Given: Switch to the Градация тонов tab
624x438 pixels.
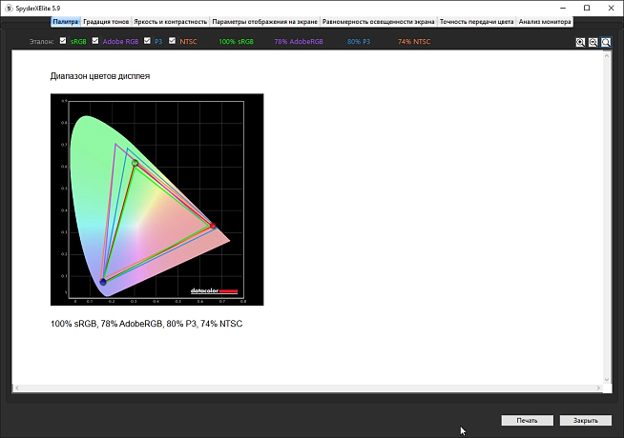Looking at the screenshot, I should [x=107, y=21].
